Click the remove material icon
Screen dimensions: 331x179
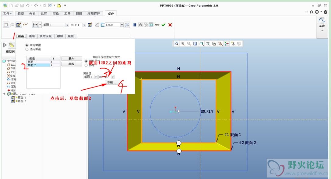point(97,25)
